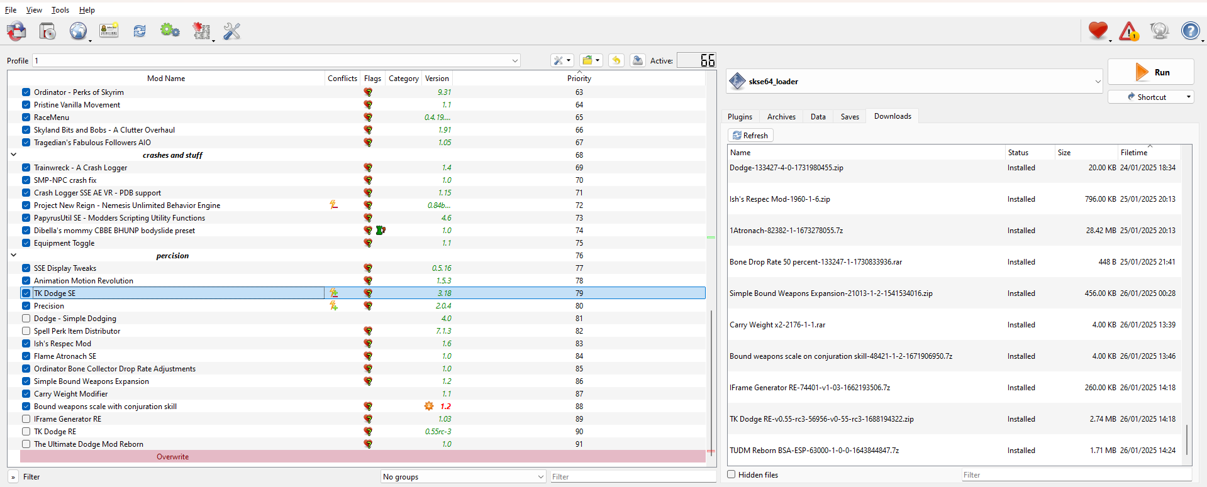Click the heart flag on SSE Display Tweaks row
1207x487 pixels.
368,268
